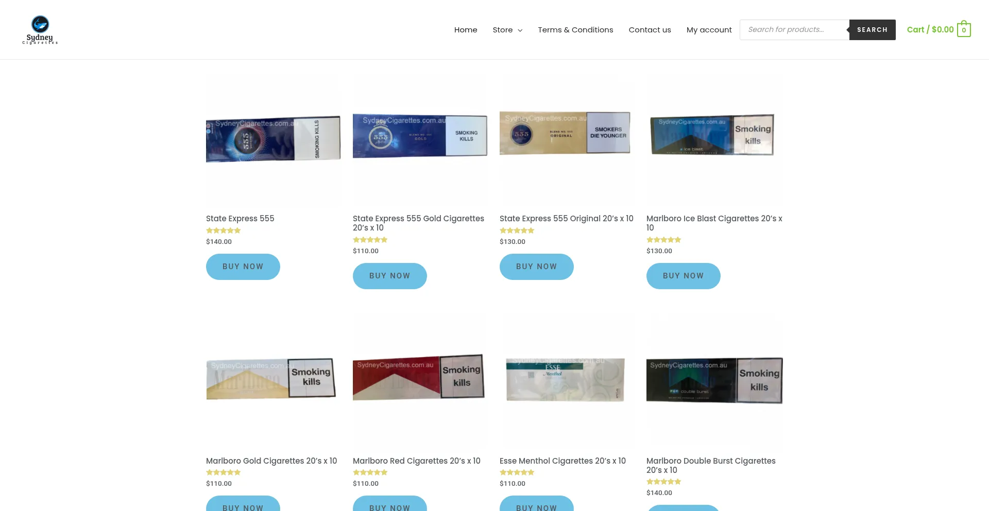
Task: Open Marlboro Ice Blast product image
Action: (x=714, y=140)
